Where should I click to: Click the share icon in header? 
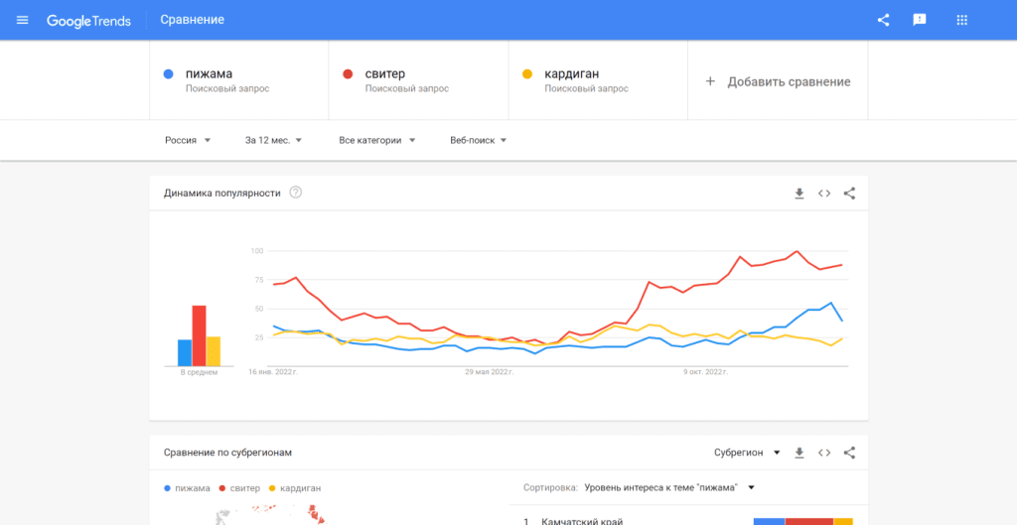[x=884, y=20]
